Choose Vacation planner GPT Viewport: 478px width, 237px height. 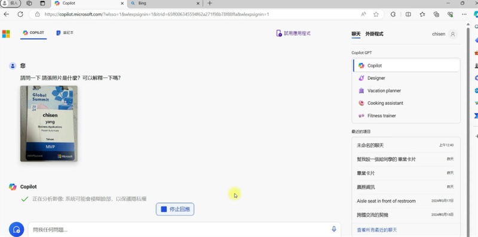406,91
